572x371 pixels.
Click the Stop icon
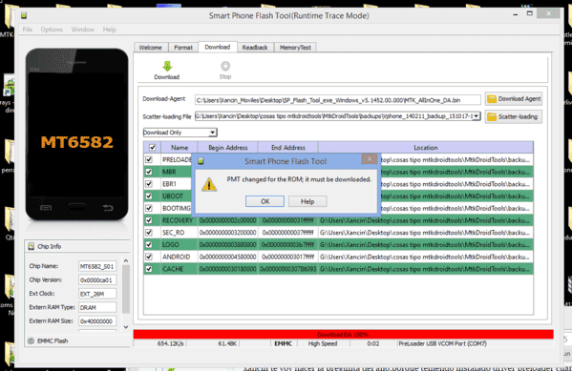click(x=225, y=66)
